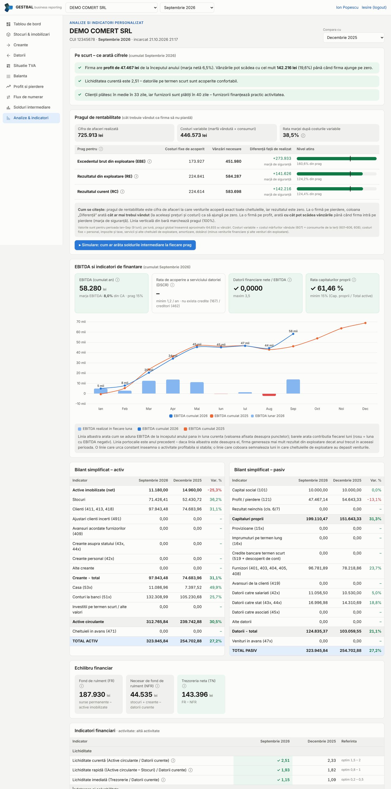Open Tablou de bord in the sidebar

point(31,24)
